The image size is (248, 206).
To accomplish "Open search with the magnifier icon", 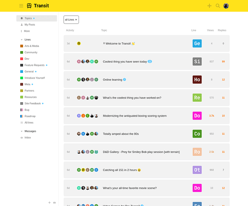I will [x=218, y=6].
